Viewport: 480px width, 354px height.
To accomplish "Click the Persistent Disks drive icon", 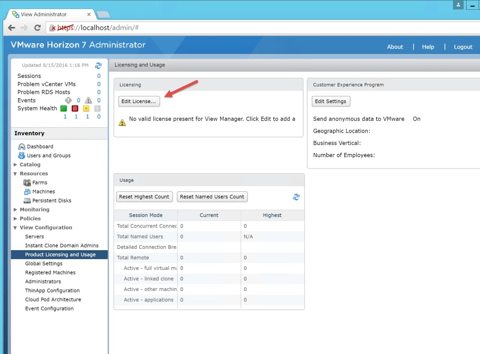I will pos(27,201).
